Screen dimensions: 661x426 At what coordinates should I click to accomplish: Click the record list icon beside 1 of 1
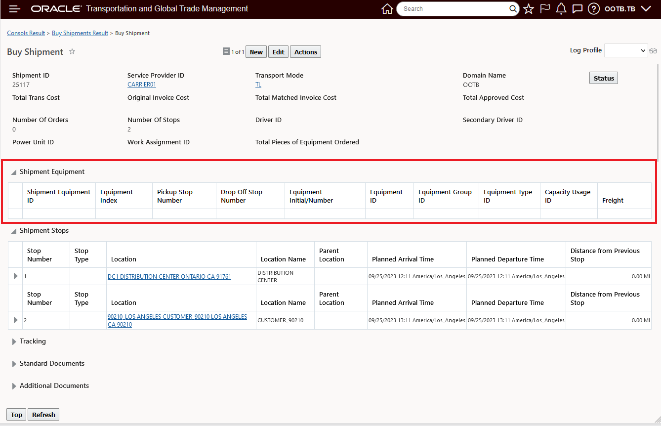click(x=226, y=51)
